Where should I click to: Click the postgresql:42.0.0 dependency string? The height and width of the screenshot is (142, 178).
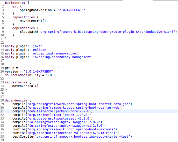pos(59,119)
